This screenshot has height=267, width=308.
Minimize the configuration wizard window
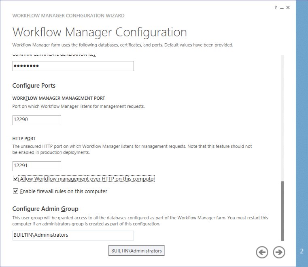[x=282, y=8]
